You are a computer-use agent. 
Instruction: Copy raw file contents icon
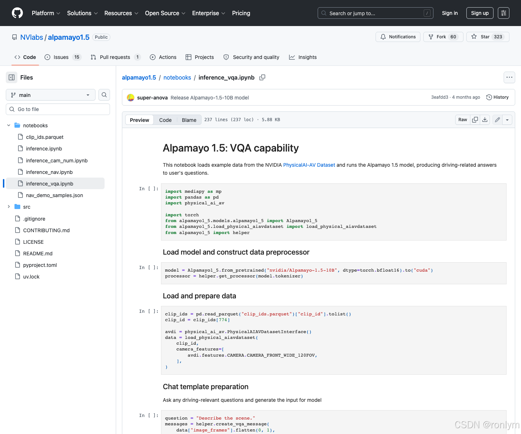point(475,120)
